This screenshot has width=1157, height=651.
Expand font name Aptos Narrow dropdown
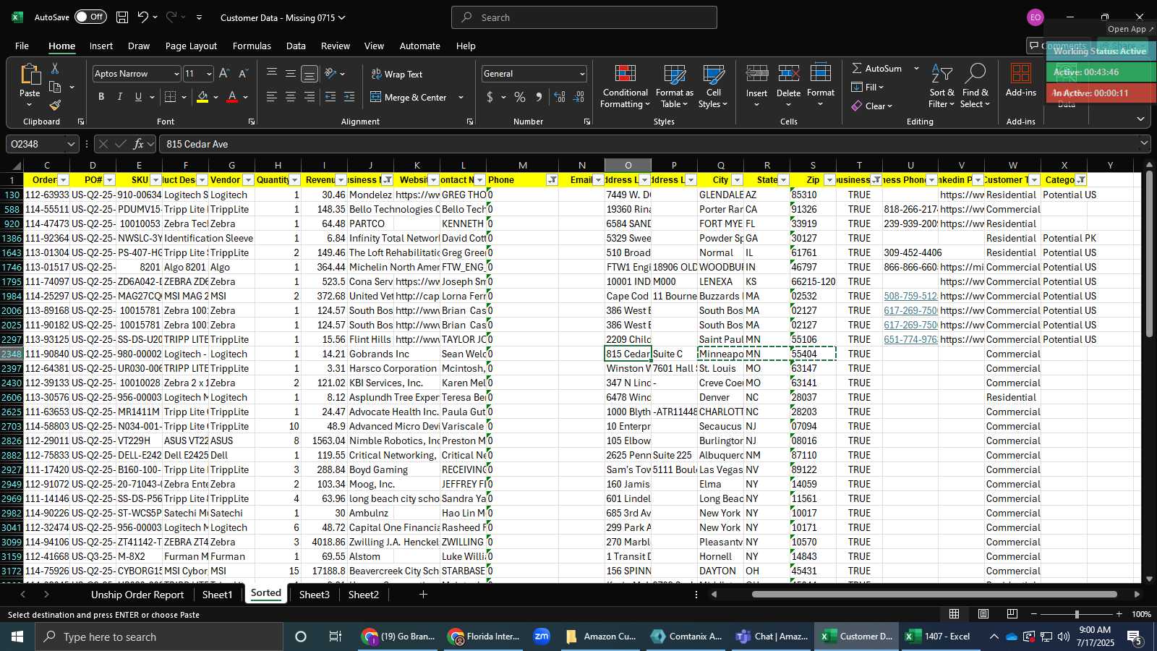tap(176, 74)
